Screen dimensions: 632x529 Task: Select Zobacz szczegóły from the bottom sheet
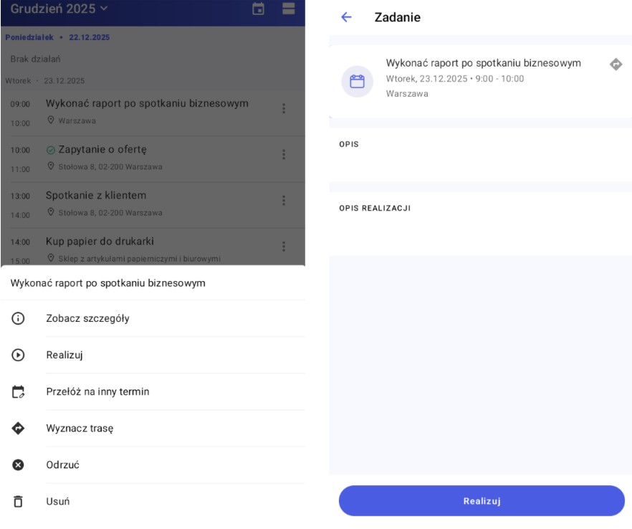(87, 318)
